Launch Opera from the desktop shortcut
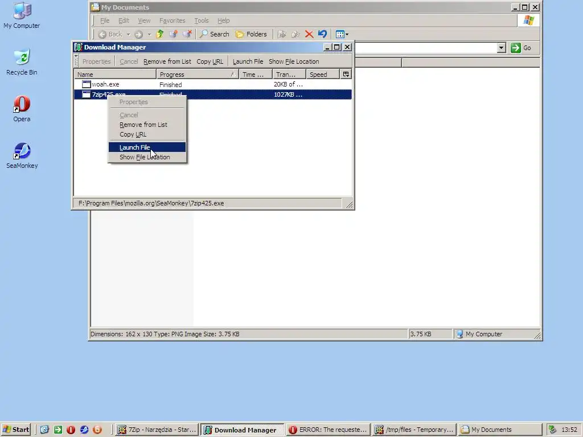This screenshot has width=583, height=437. [x=22, y=109]
